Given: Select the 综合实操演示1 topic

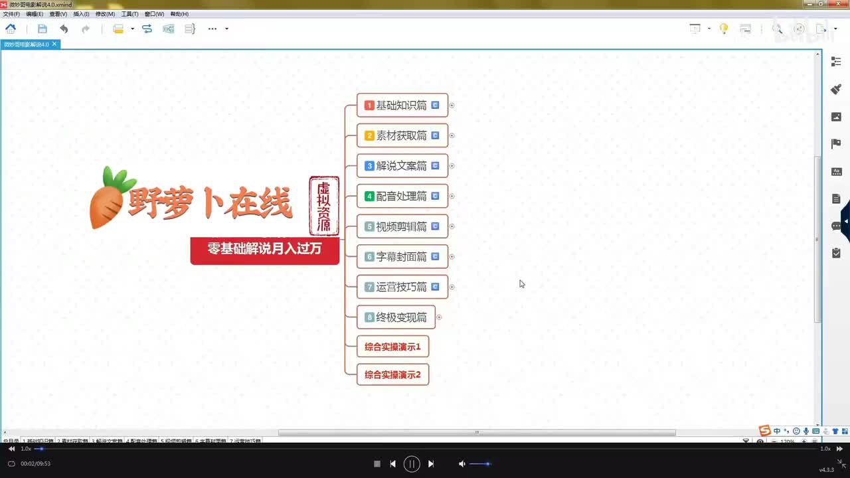Looking at the screenshot, I should point(392,347).
